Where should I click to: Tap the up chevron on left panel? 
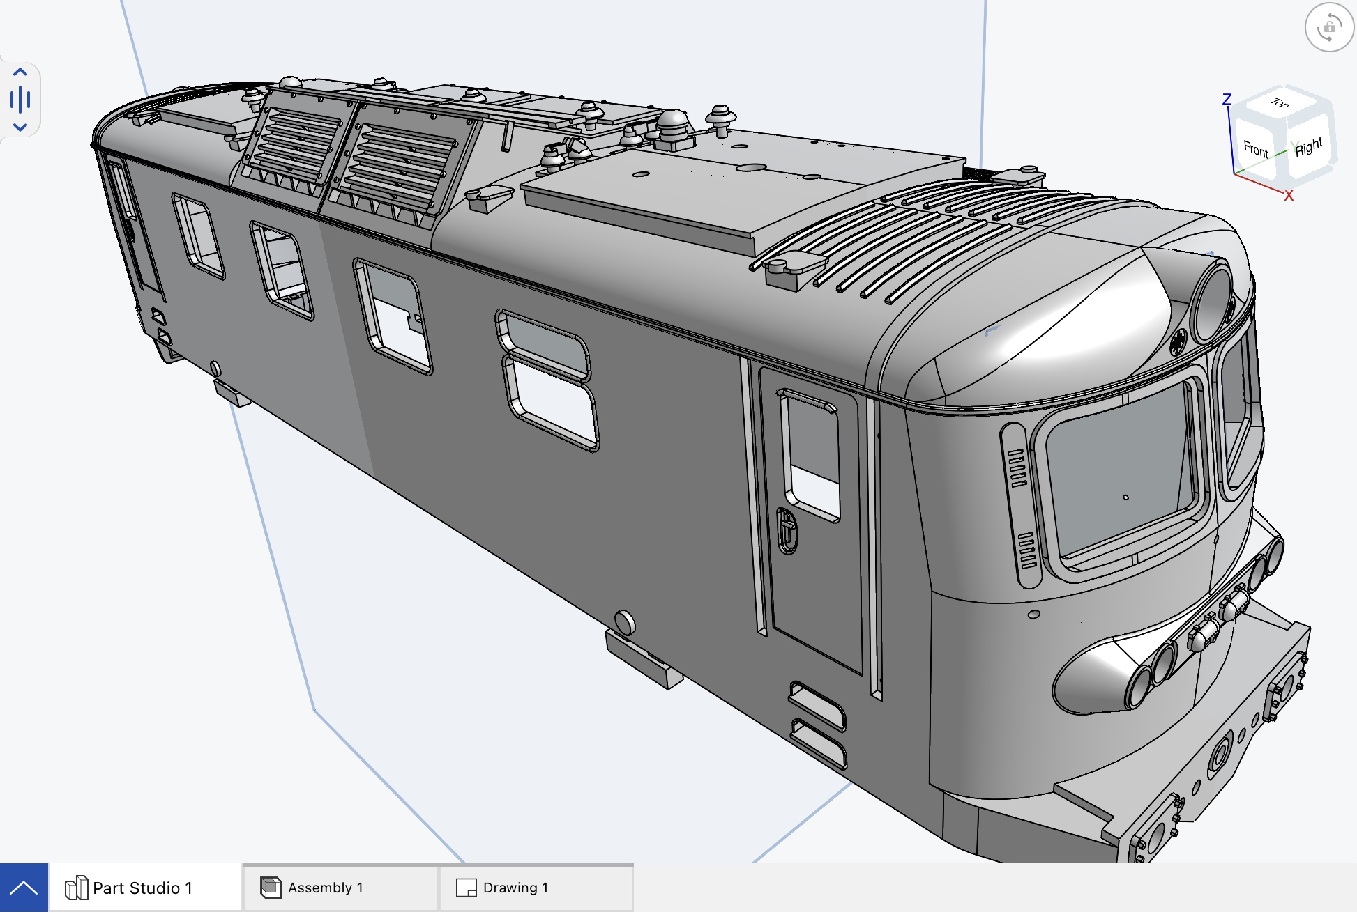point(20,72)
